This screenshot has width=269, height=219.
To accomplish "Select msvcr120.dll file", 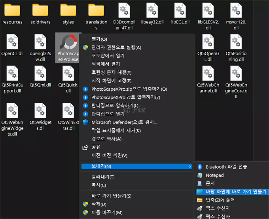I will 236,17.
